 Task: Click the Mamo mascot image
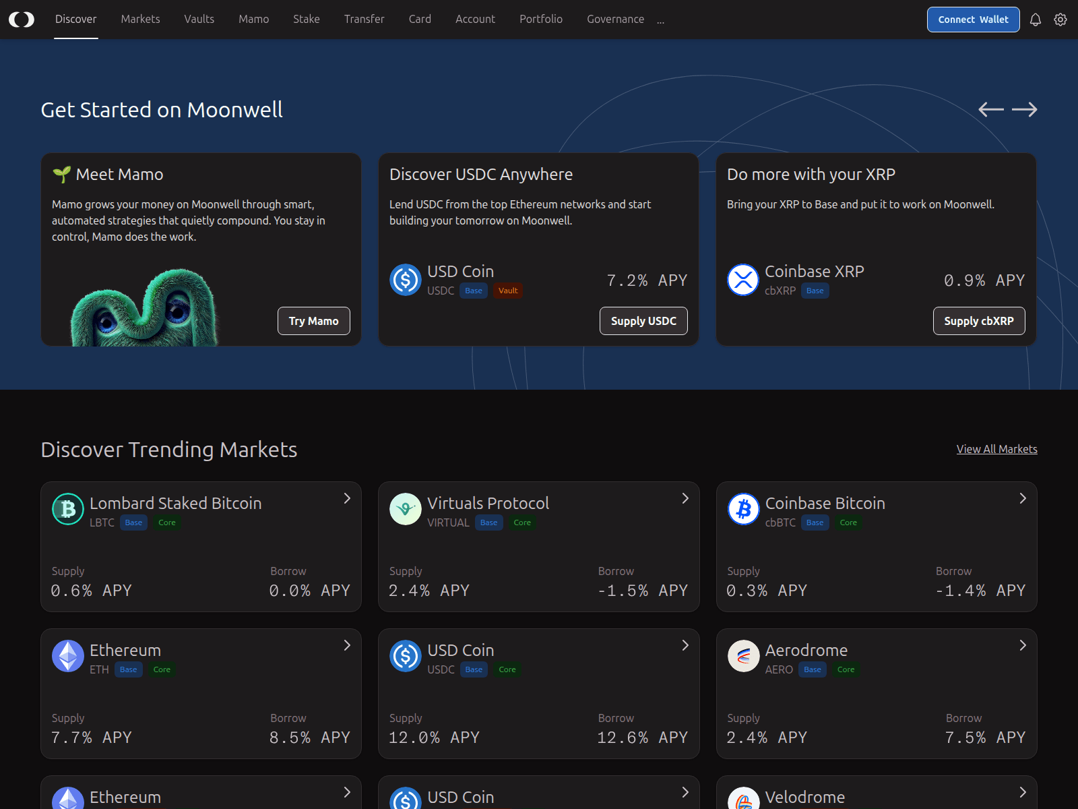coord(145,309)
